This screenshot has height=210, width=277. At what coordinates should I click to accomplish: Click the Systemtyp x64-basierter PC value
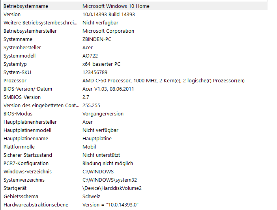(101, 64)
